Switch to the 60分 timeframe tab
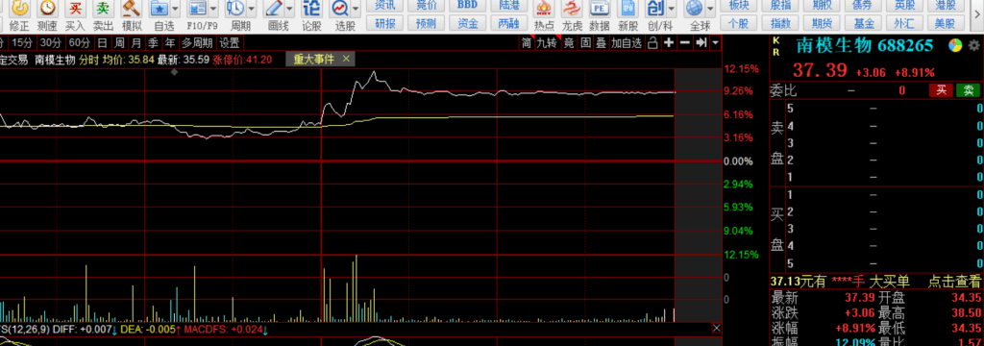Screen dimensions: 984x346 (80, 43)
